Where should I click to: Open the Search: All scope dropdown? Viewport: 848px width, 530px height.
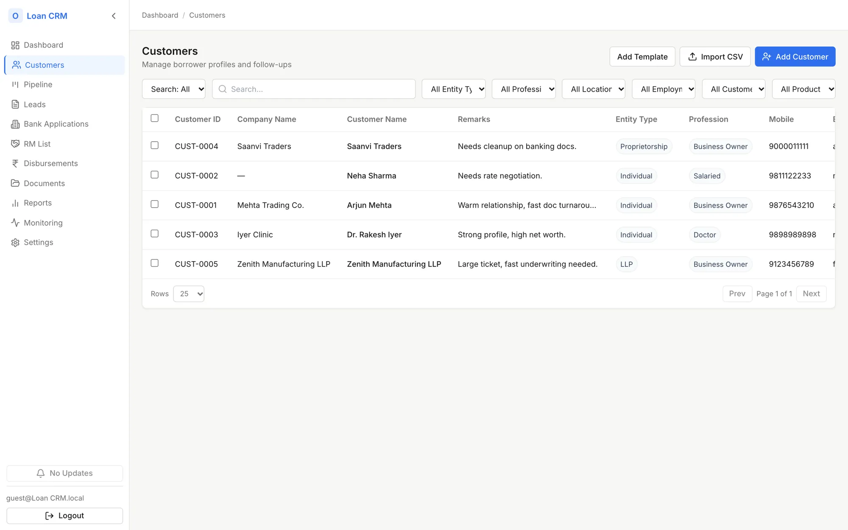click(x=174, y=89)
